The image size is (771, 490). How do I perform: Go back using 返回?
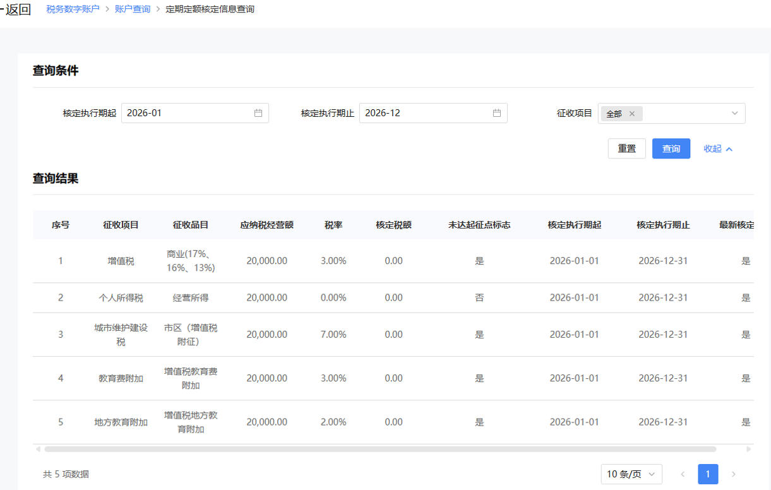tap(15, 9)
